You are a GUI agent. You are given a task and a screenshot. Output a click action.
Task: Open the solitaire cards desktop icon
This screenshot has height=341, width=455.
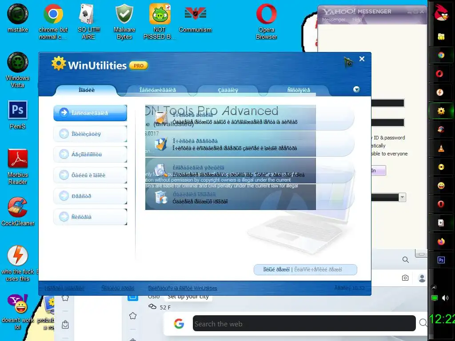pos(88,21)
